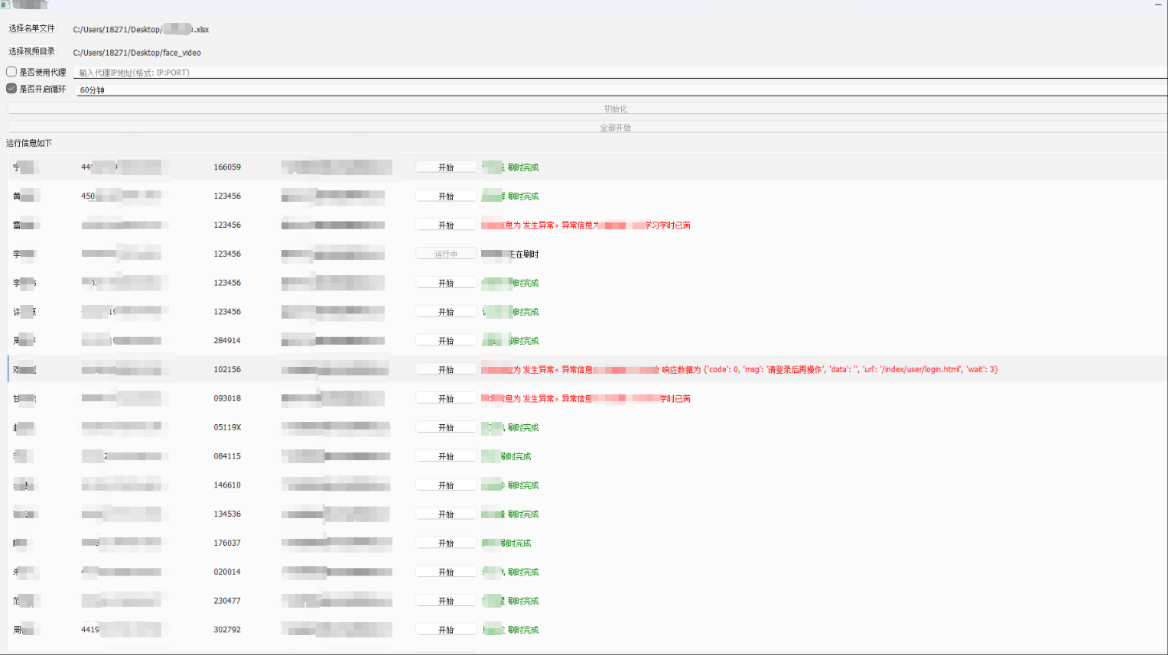Click 开始 in the 302792 row

point(446,630)
